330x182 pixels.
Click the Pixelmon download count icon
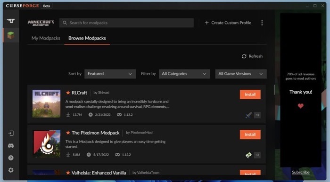(68, 155)
